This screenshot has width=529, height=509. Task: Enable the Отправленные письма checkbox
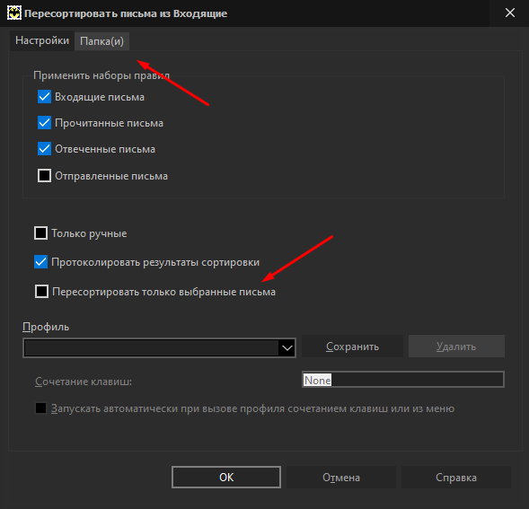click(44, 176)
